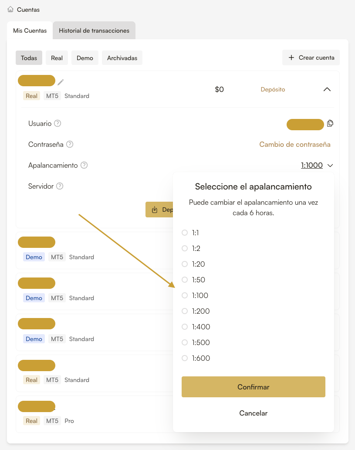Open the Apalancamiento help question mark icon
The height and width of the screenshot is (450, 355).
click(x=84, y=165)
